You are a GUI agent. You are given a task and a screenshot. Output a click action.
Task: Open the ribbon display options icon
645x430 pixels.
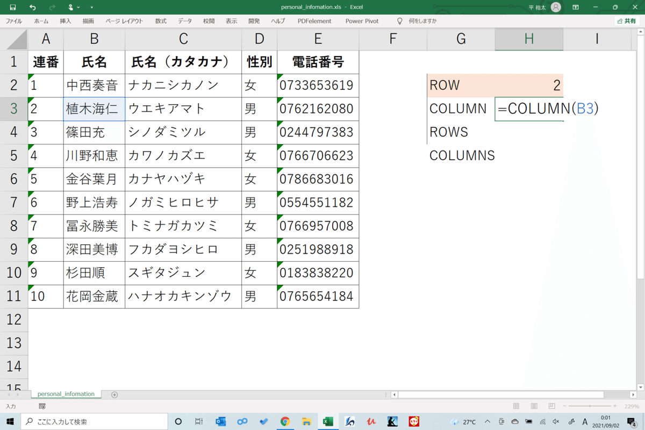[576, 7]
